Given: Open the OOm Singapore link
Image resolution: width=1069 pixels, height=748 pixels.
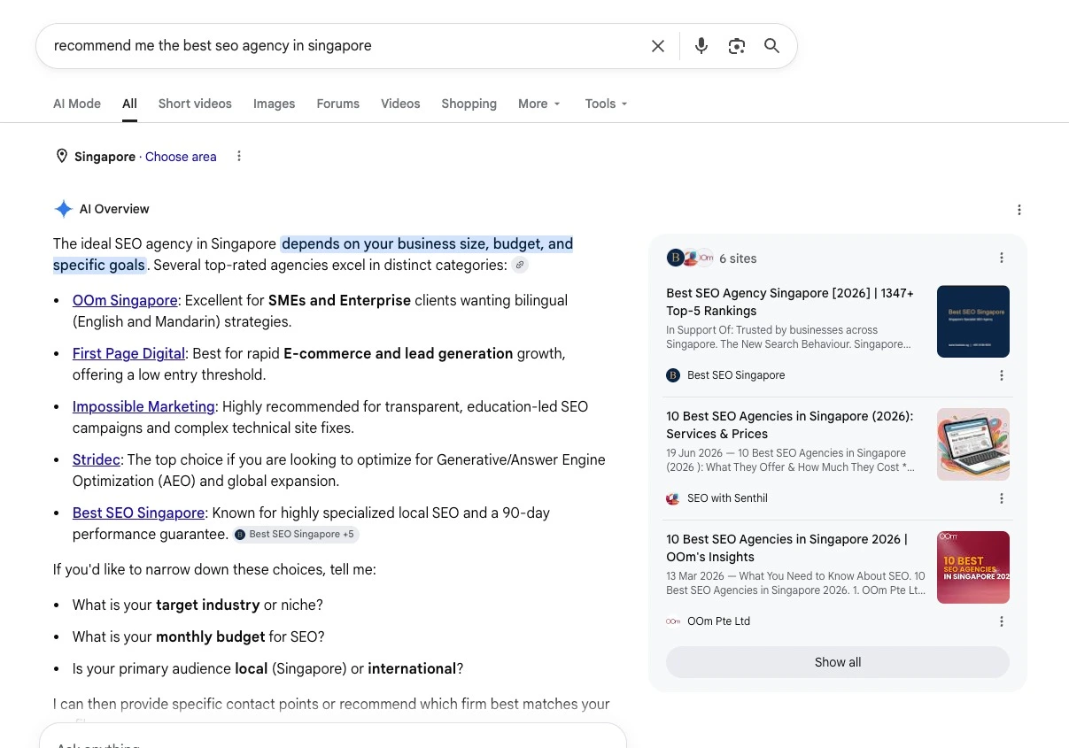Looking at the screenshot, I should pyautogui.click(x=125, y=300).
